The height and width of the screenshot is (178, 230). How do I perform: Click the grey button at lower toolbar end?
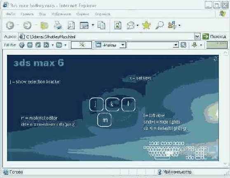click(217, 45)
